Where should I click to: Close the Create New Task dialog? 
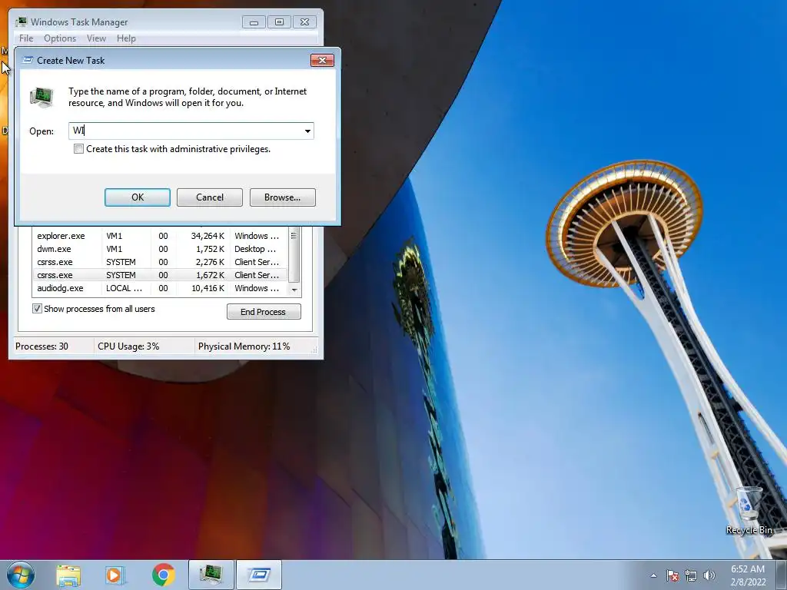[x=322, y=60]
